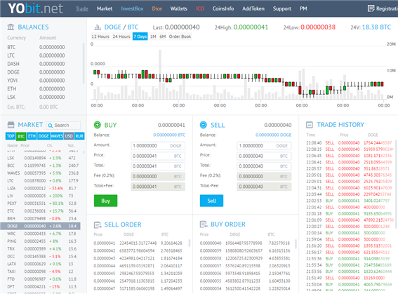
Task: Click the Buy Price field
Action: click(x=158, y=156)
